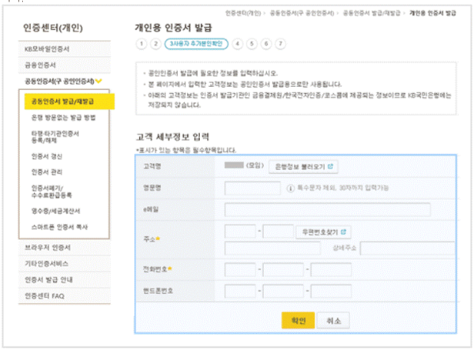This screenshot has width=474, height=349.
Task: Open 금융인증서 menu item
Action: click(x=65, y=65)
